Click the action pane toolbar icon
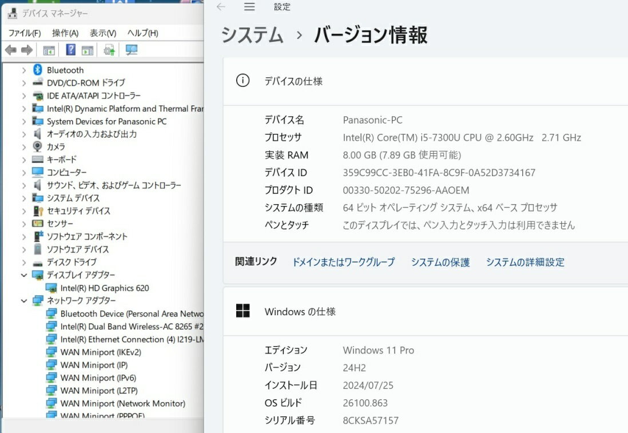This screenshot has width=628, height=433. coord(88,50)
